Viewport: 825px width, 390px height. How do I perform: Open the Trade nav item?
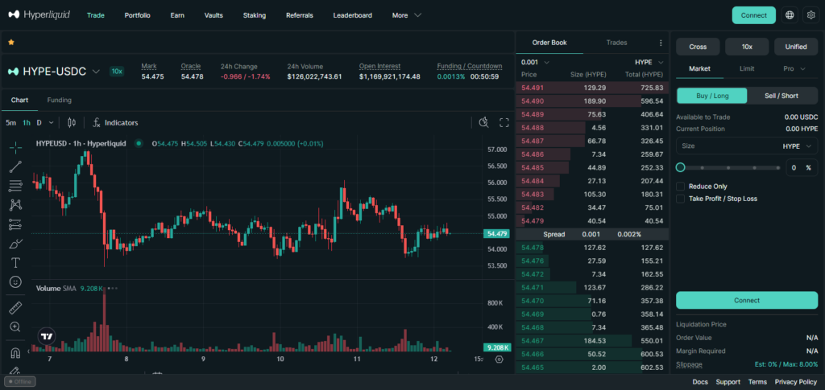(x=96, y=15)
